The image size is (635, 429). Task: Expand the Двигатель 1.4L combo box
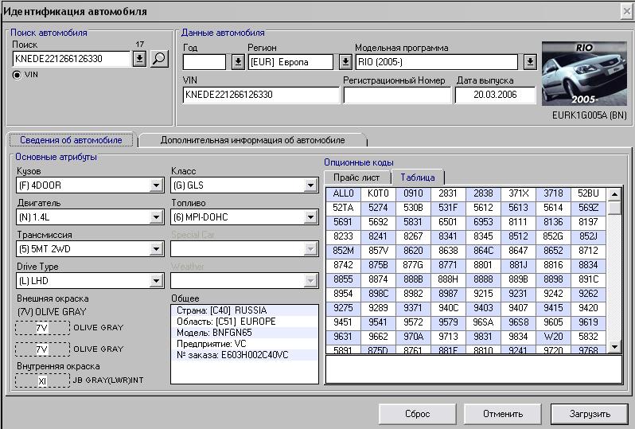click(x=156, y=217)
